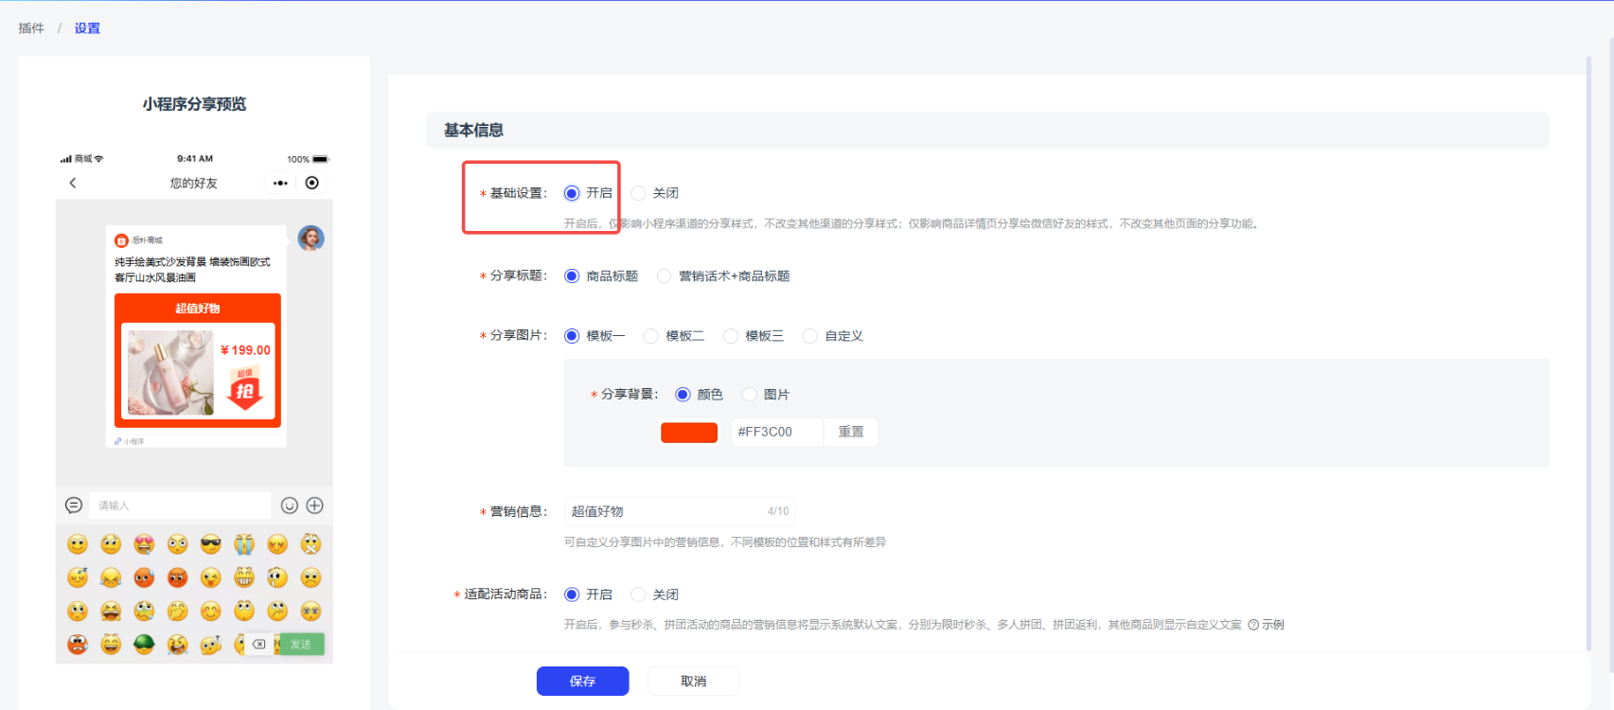
Task: Click the voice message icon left of input
Action: 74,506
